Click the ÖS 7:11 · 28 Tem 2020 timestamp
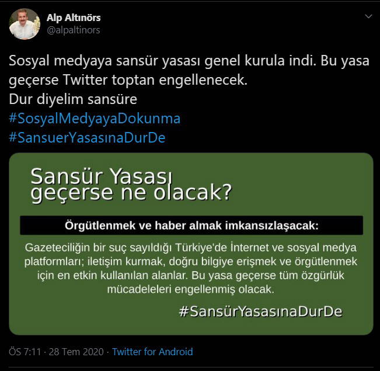The height and width of the screenshot is (371, 380). click(56, 352)
